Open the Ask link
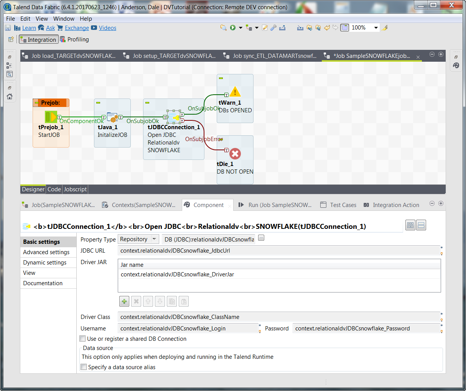This screenshot has width=466, height=391. click(x=50, y=28)
